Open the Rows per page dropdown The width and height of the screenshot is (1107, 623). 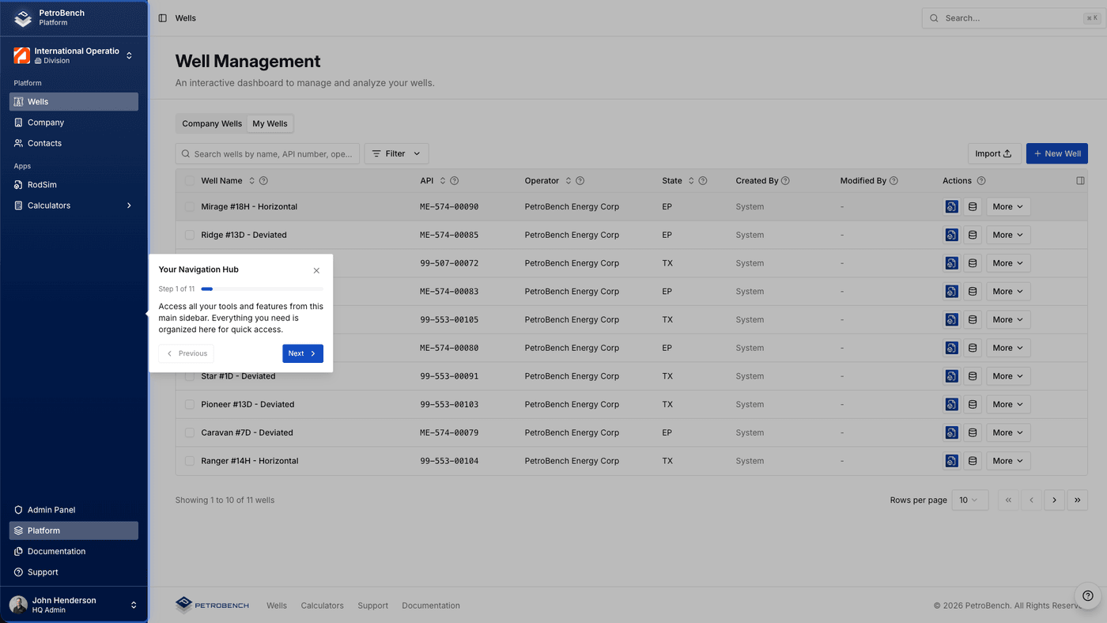click(969, 500)
